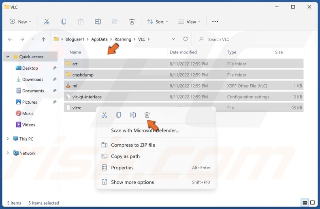The image size is (320, 209).
Task: Sort by the Size column header
Action: (x=279, y=52)
